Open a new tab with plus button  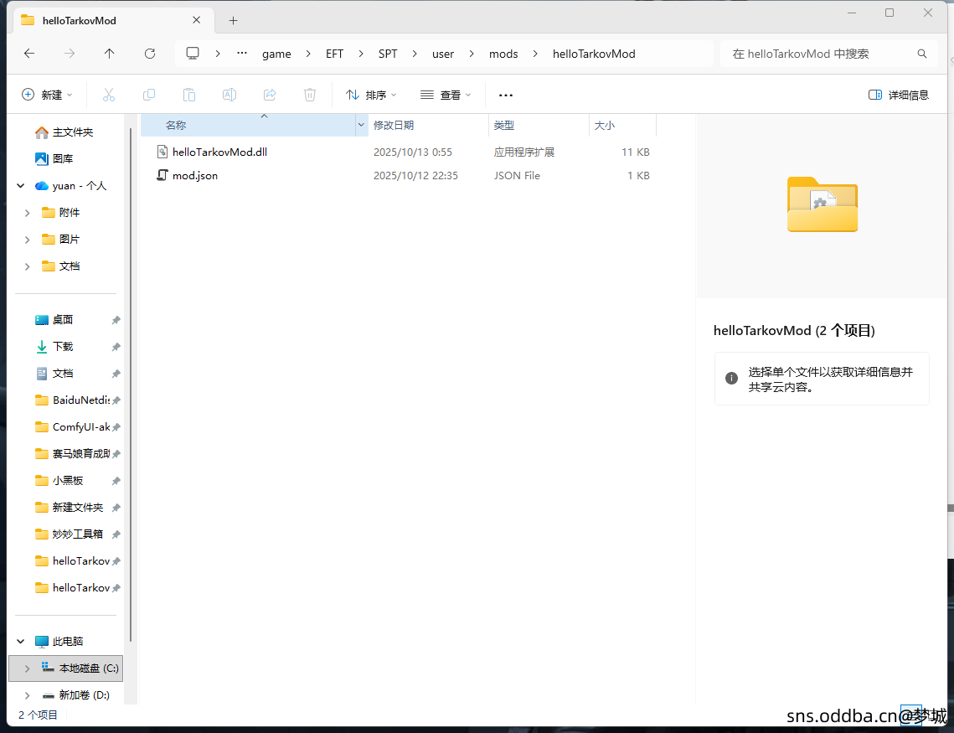(x=234, y=20)
